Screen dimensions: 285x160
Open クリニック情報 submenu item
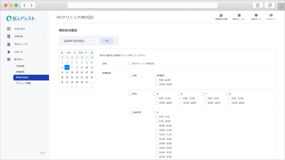pos(23,83)
